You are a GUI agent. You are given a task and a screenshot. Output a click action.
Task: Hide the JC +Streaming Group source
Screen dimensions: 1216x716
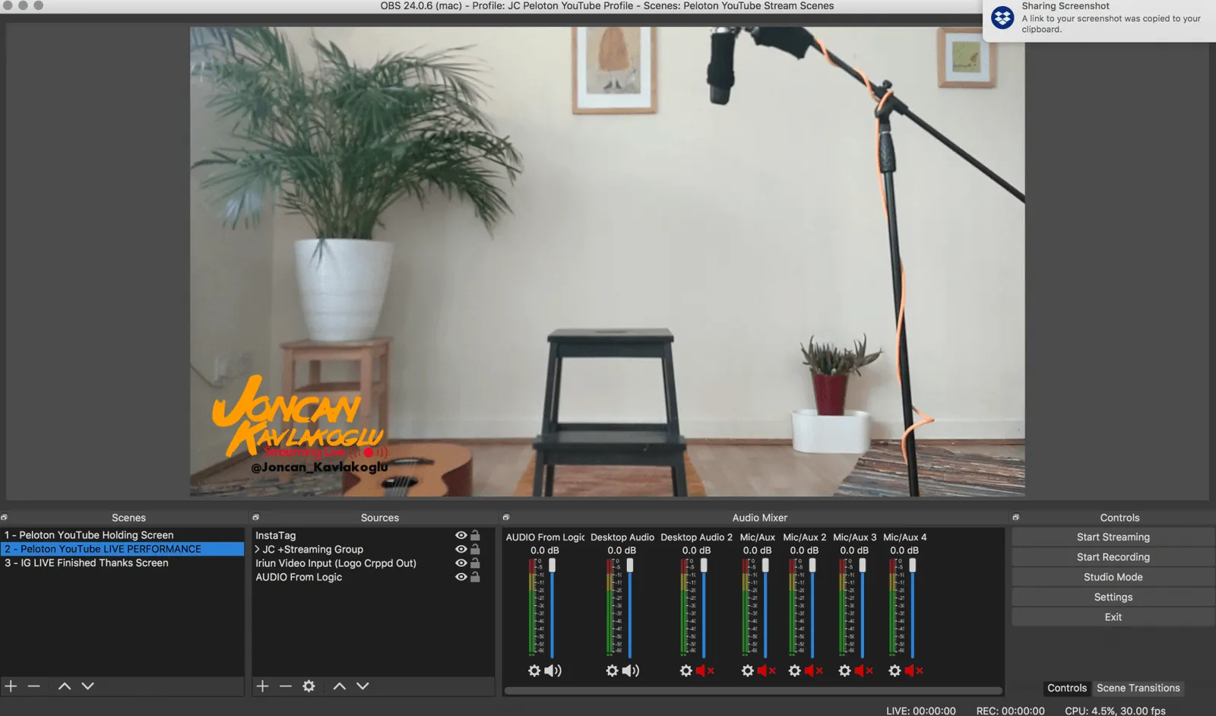click(x=461, y=549)
